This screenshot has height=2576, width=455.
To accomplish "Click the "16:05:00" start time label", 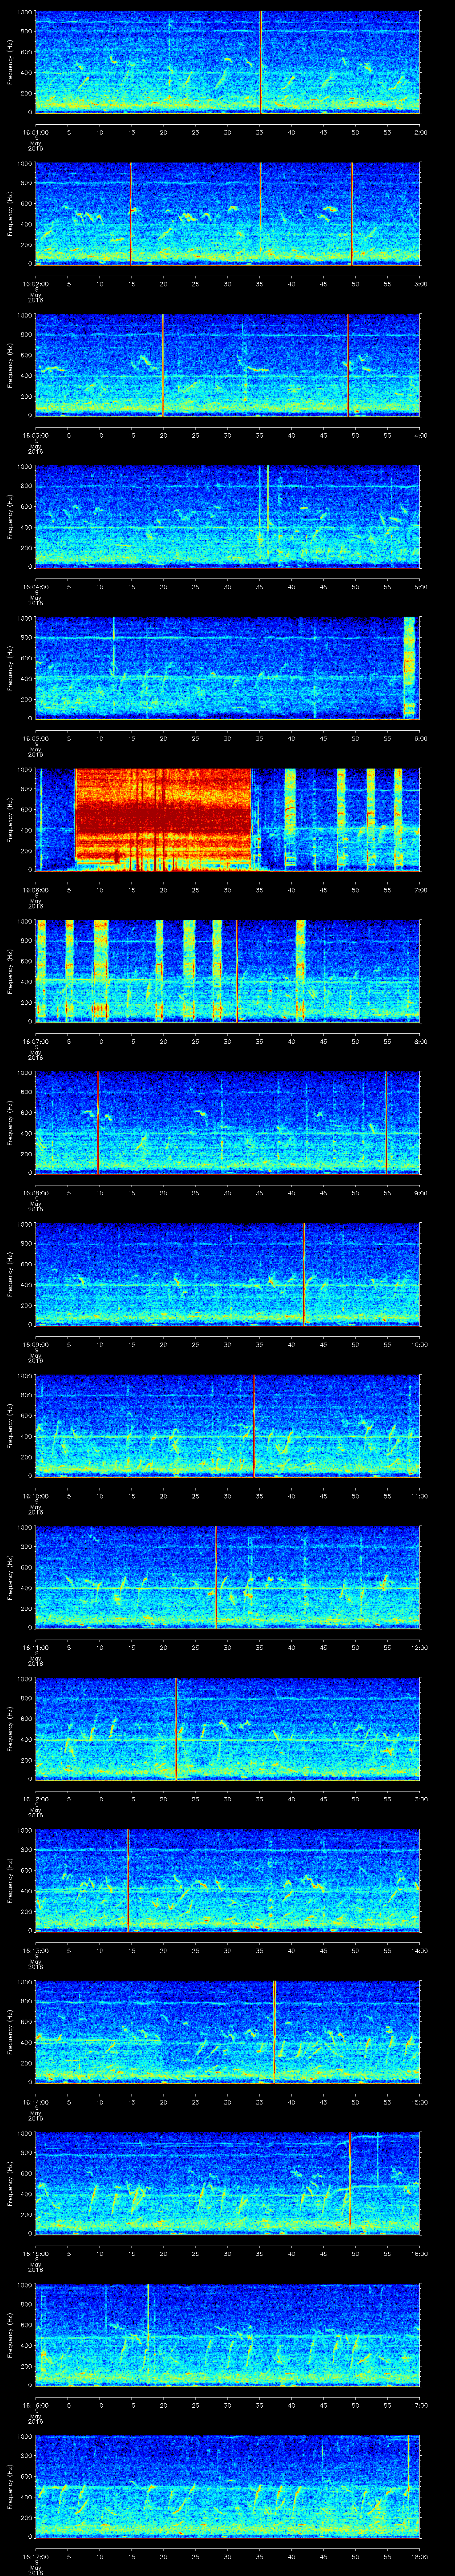I will [36, 738].
